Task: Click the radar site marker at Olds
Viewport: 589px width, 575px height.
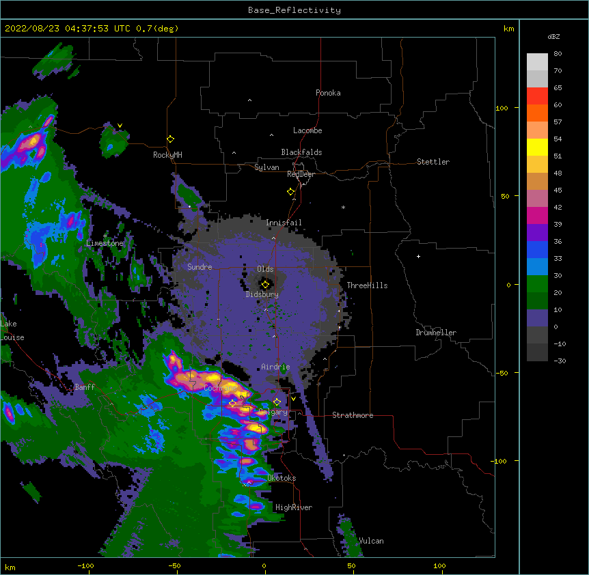Action: 265,285
